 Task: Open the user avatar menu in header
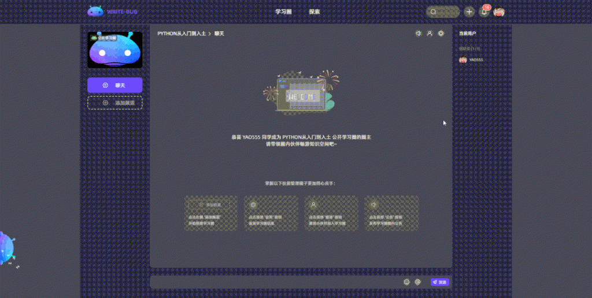pos(499,12)
